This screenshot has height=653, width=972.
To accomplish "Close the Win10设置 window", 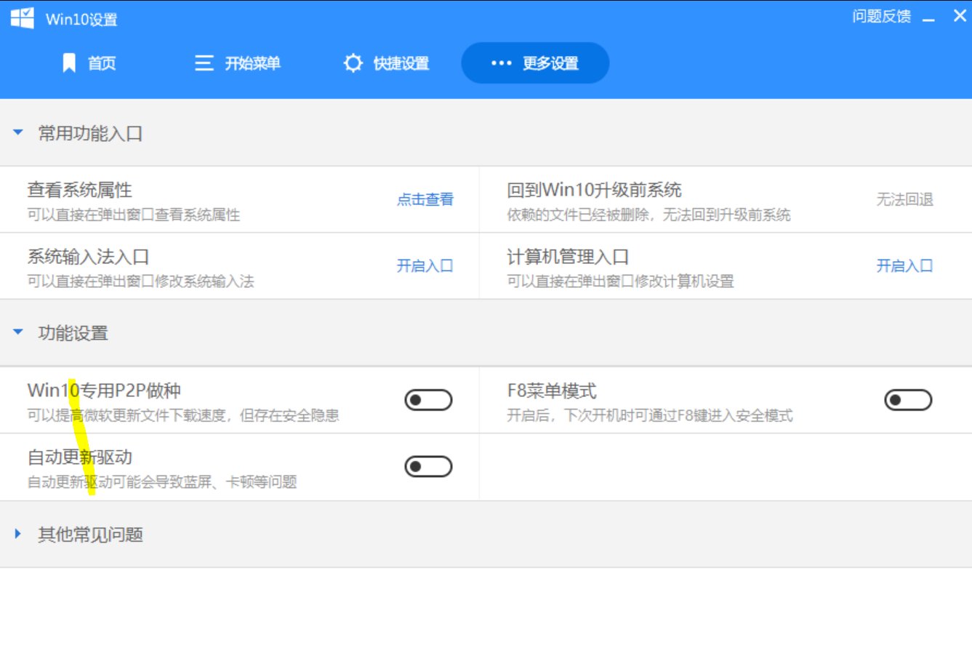I will click(960, 16).
